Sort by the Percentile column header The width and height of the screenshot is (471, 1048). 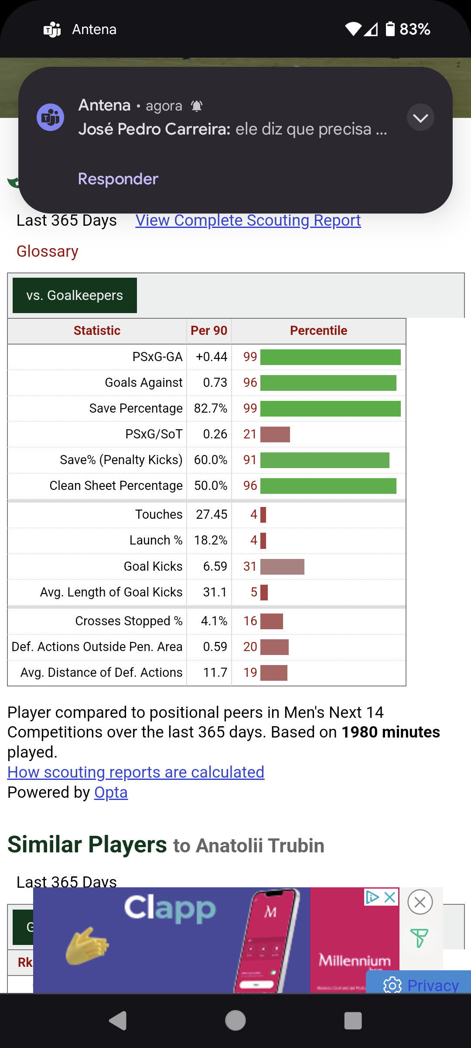coord(318,331)
